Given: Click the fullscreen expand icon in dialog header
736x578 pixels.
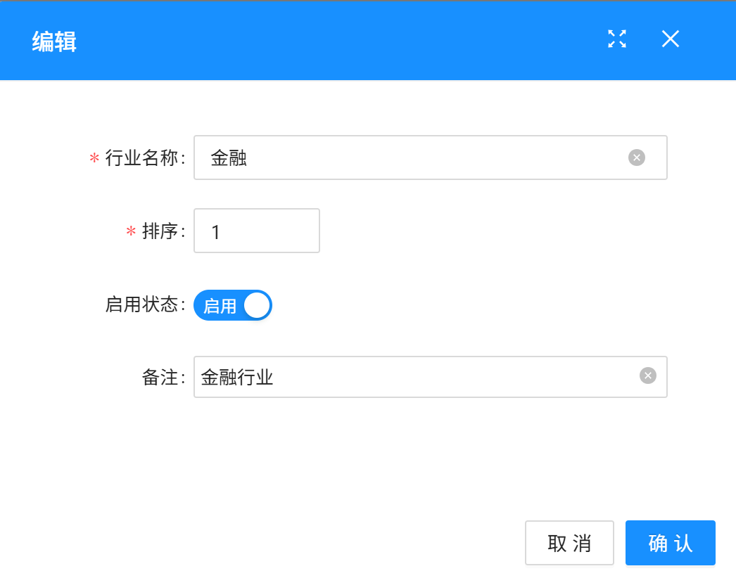Looking at the screenshot, I should 616,39.
